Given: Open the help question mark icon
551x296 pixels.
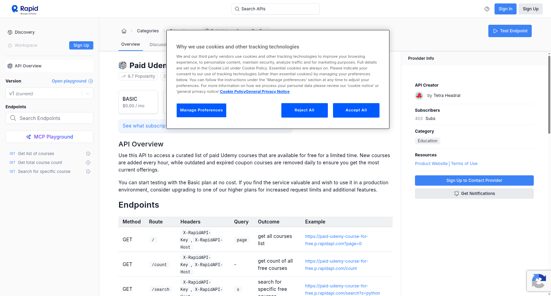Looking at the screenshot, I should [x=487, y=9].
